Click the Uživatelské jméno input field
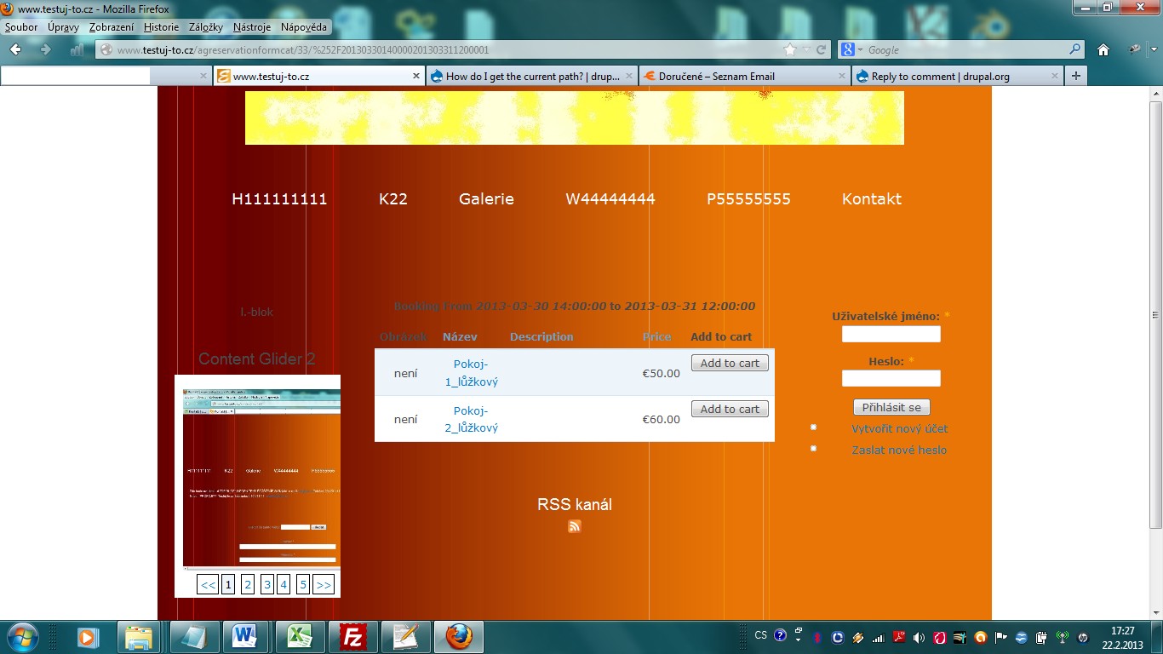 click(x=891, y=334)
